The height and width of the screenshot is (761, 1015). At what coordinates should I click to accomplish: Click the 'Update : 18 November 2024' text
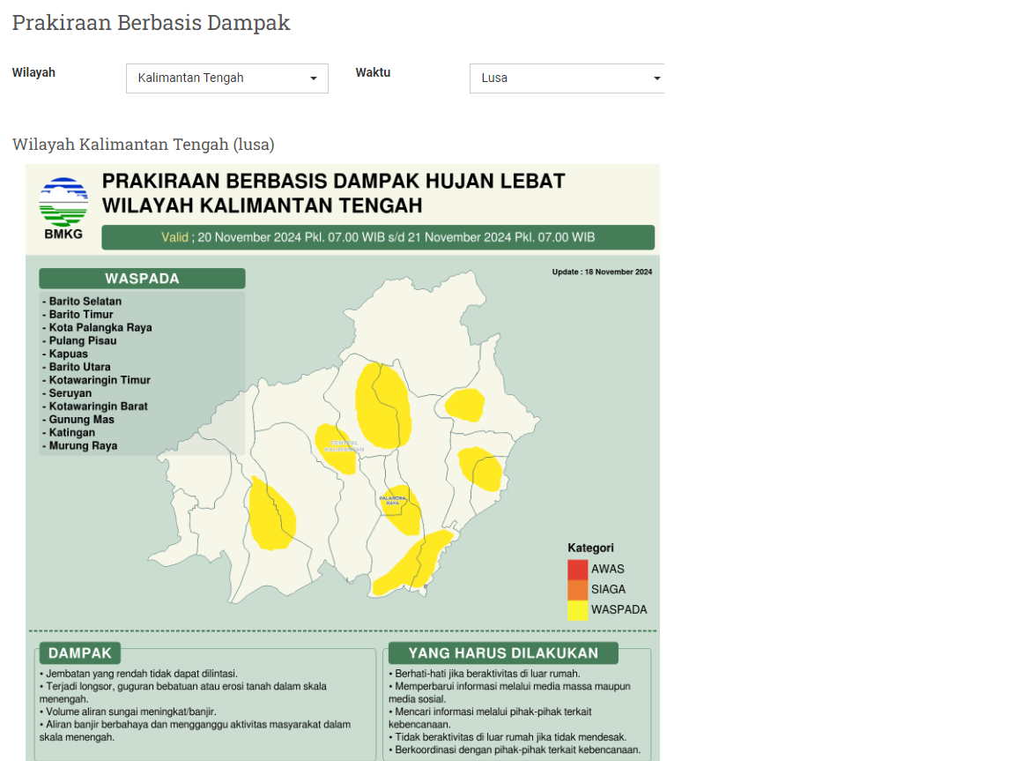602,272
